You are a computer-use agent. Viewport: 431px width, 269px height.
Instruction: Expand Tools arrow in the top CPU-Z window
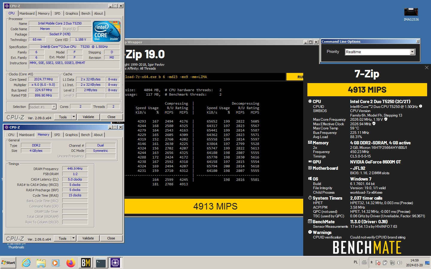(x=74, y=117)
